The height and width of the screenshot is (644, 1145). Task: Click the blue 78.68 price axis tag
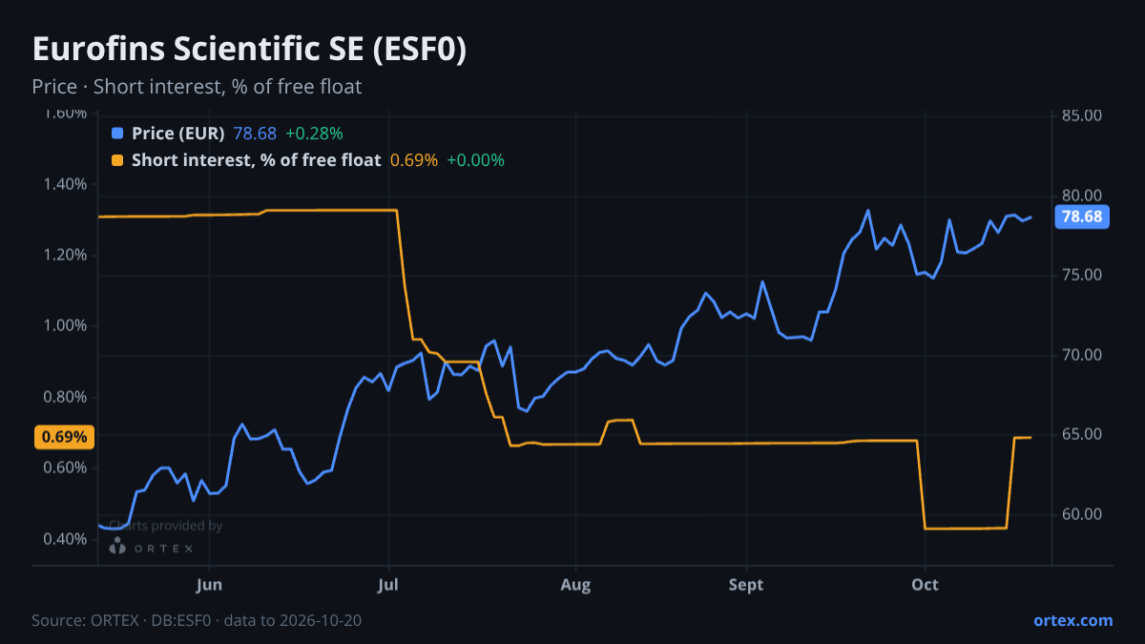(1082, 217)
